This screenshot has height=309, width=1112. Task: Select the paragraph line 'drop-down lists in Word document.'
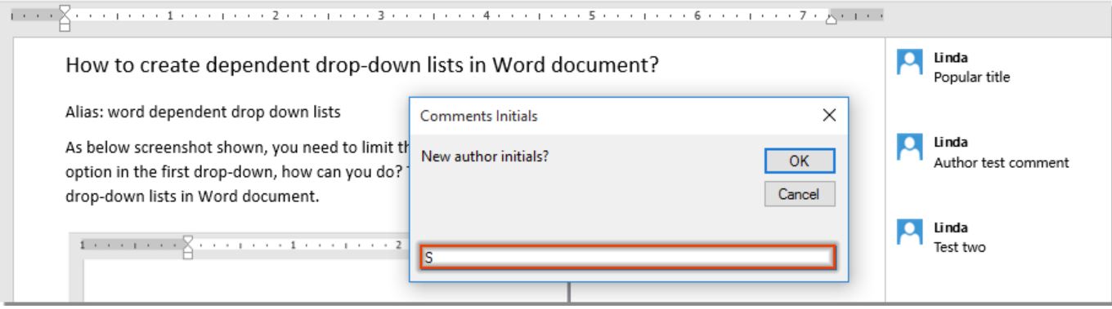pyautogui.click(x=193, y=197)
